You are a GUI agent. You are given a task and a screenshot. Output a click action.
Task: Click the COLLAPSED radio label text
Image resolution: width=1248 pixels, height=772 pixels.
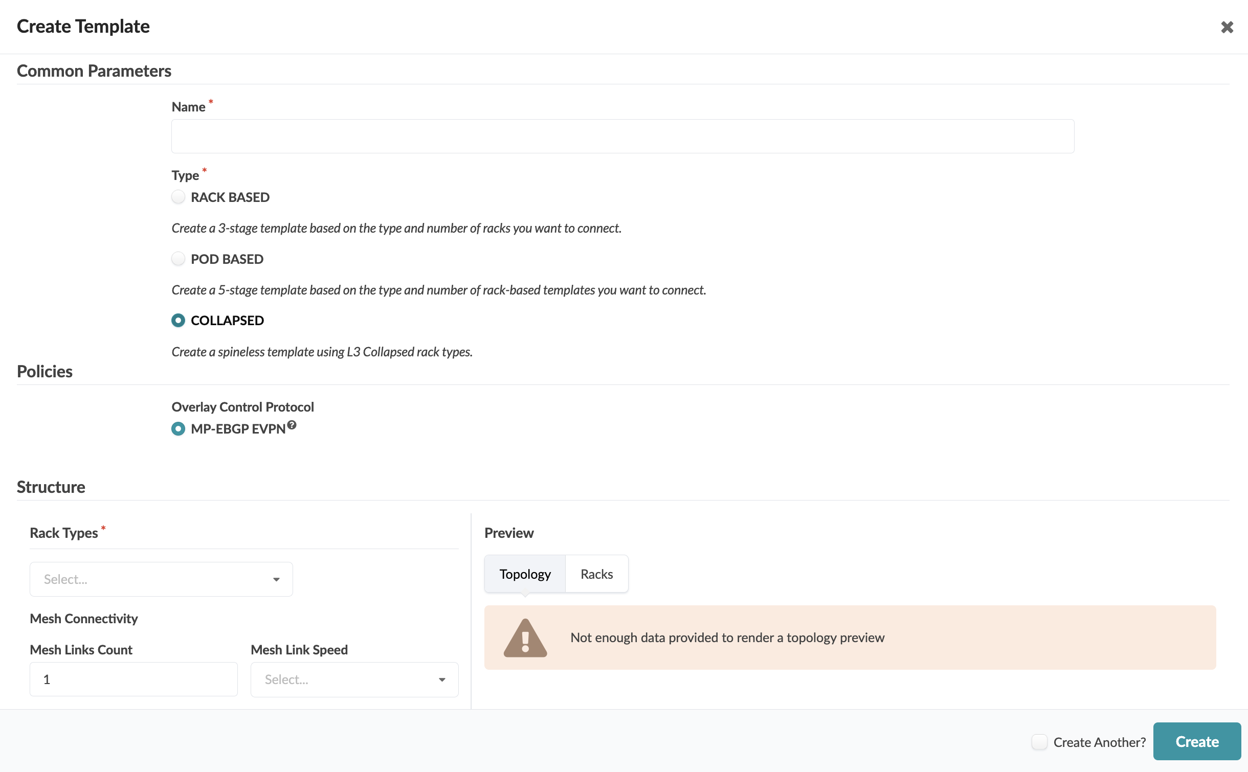tap(227, 321)
